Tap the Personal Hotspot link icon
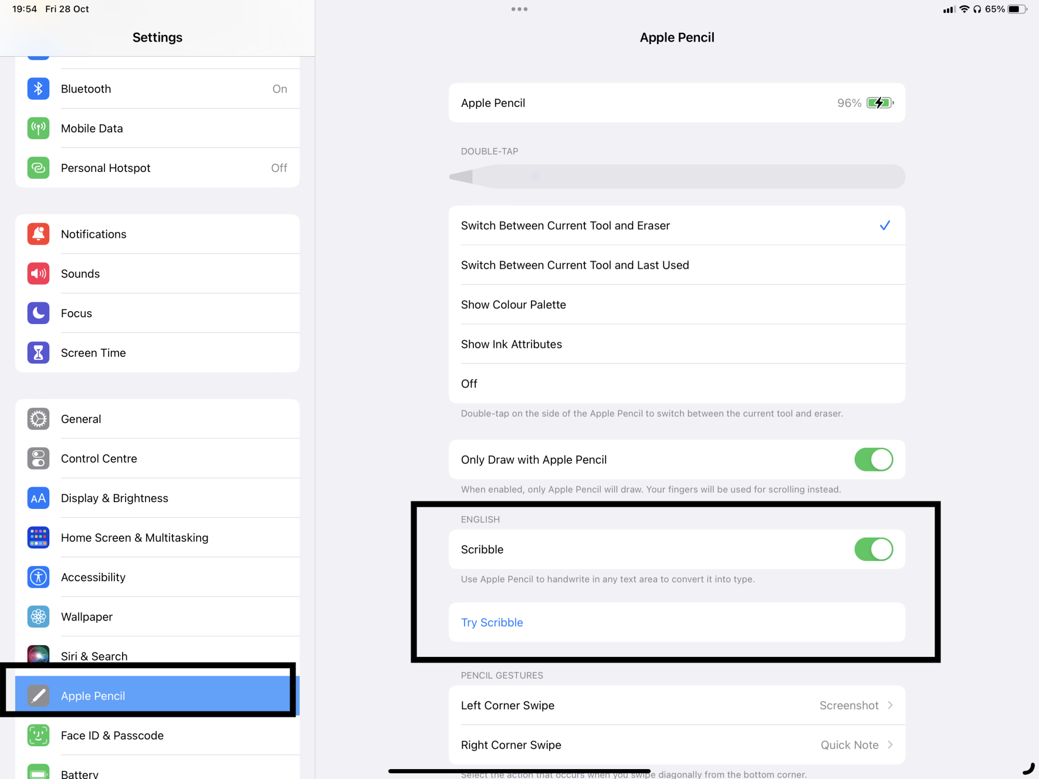This screenshot has width=1039, height=779. tap(38, 168)
